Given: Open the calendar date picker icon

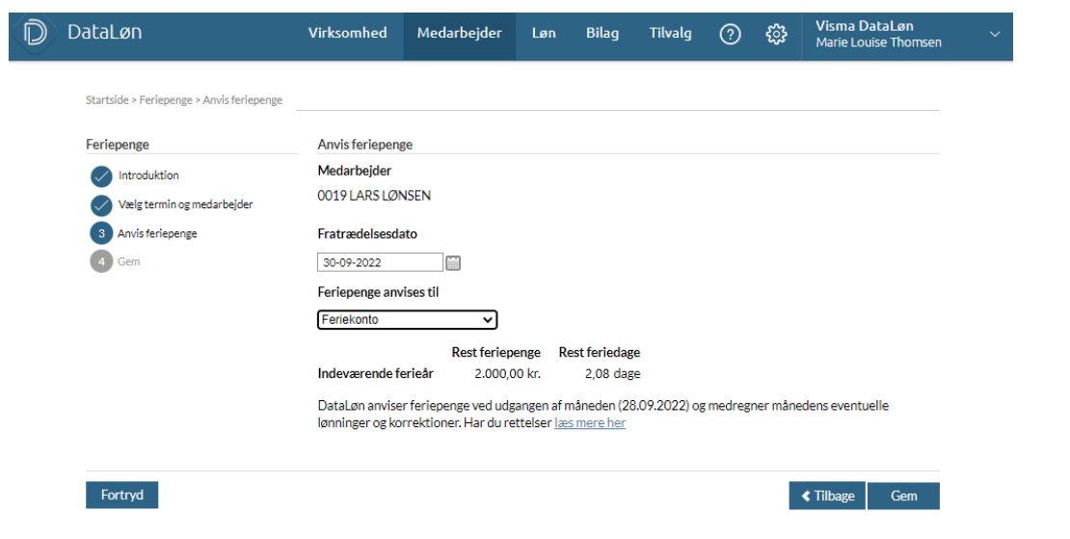Looking at the screenshot, I should pyautogui.click(x=454, y=262).
